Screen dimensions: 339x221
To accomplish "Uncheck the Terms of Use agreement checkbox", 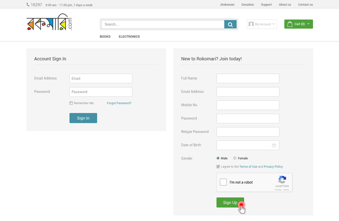I will click(x=218, y=167).
